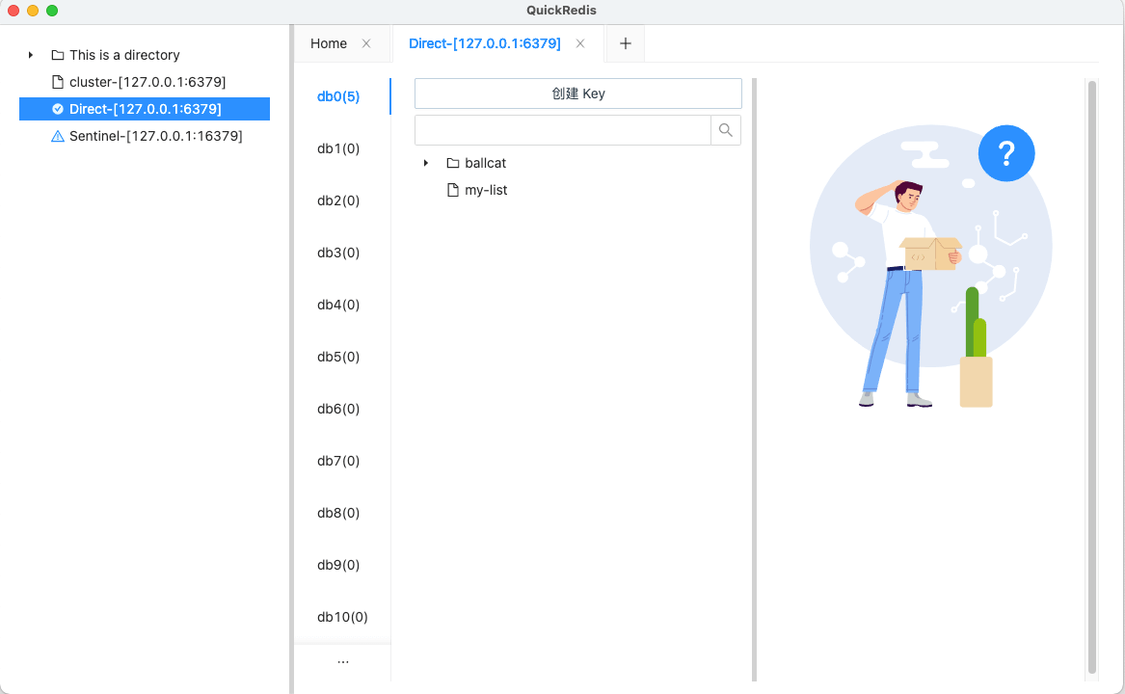Click the Direct connection checkmark icon
Viewport: 1125px width, 694px height.
pos(58,109)
